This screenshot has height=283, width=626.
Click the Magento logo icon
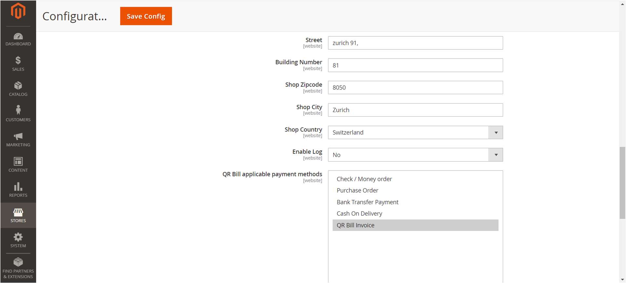[x=18, y=11]
